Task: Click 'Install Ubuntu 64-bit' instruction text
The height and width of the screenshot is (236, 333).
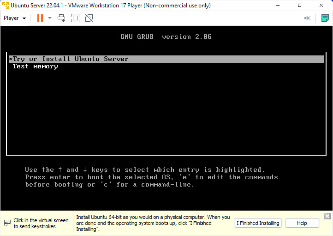Action: tap(153, 223)
